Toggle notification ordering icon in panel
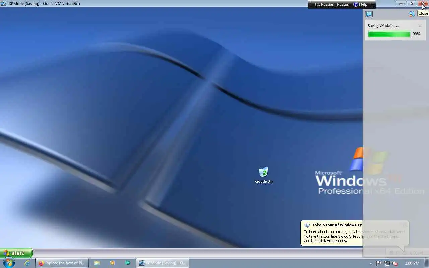429x268 pixels. pyautogui.click(x=412, y=14)
